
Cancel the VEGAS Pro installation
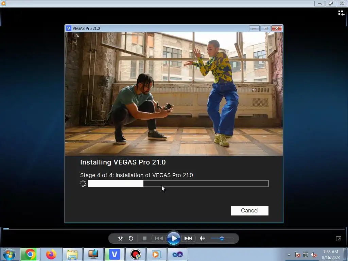pos(250,211)
